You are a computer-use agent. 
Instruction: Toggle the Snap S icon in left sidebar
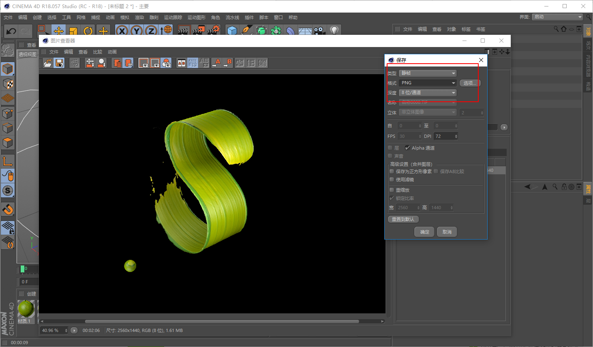tap(8, 191)
